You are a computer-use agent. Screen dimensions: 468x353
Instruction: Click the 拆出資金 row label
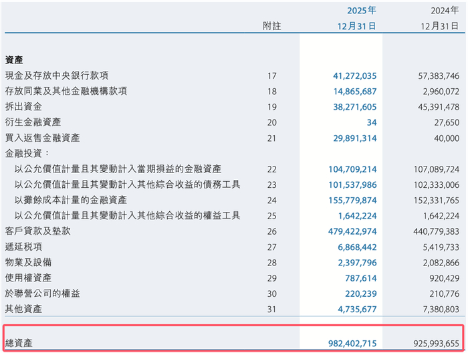[x=23, y=106]
